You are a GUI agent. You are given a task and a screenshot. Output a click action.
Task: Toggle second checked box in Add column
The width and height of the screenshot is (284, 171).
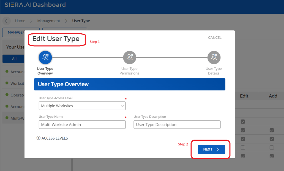click(272, 139)
